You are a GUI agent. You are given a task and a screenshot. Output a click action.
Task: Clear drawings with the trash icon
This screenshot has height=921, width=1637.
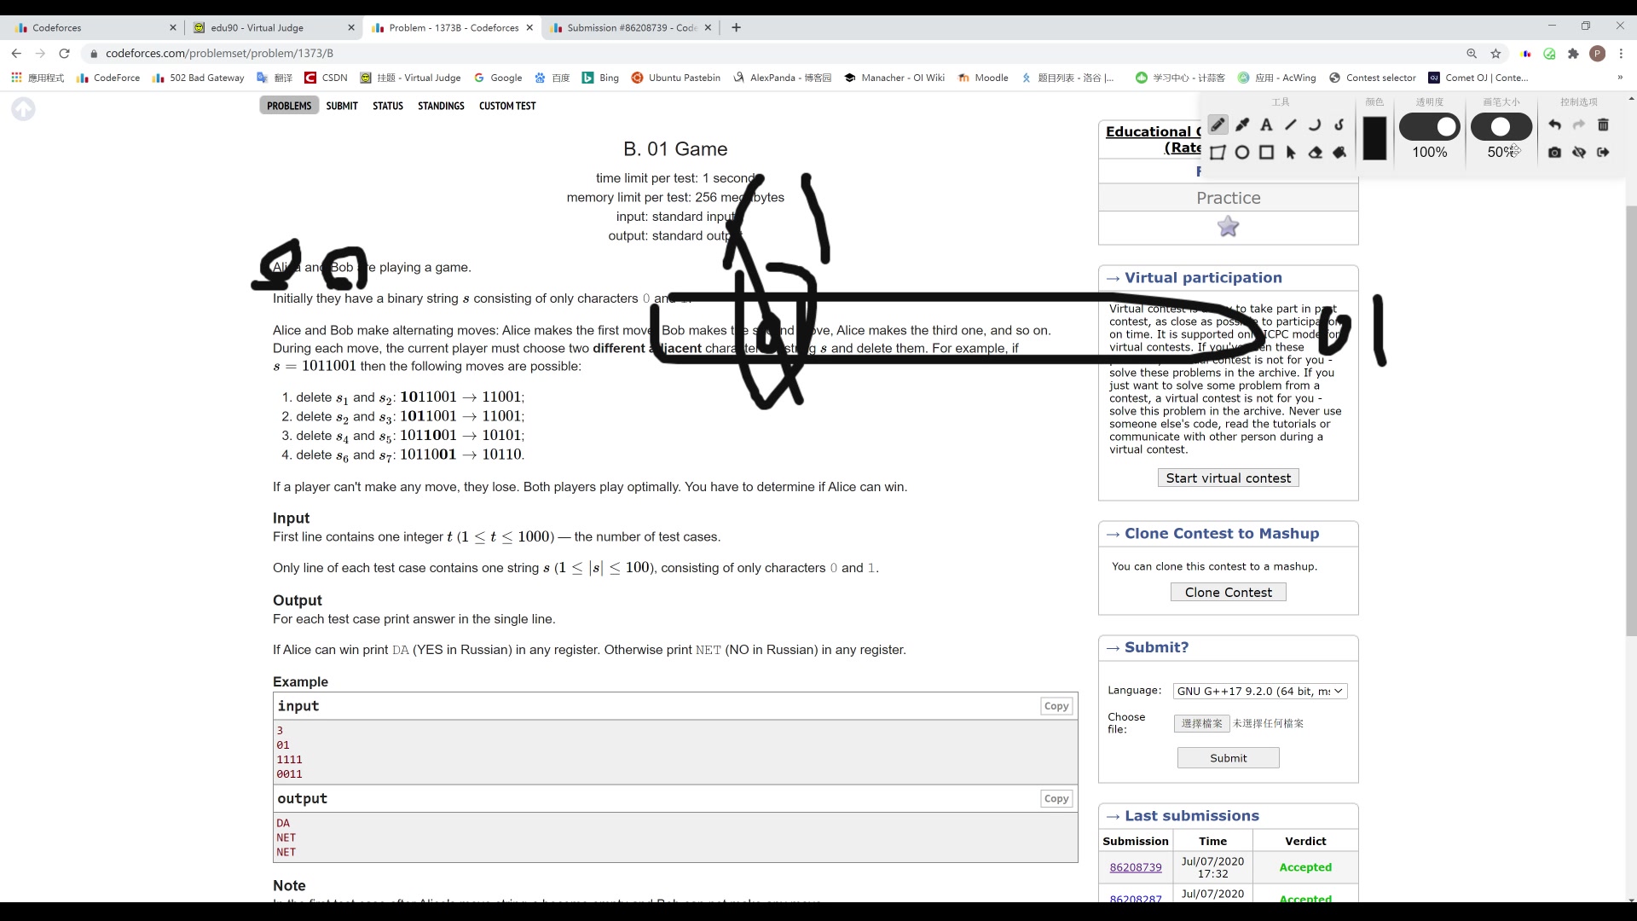point(1603,125)
